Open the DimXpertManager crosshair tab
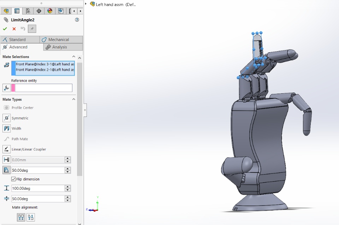The image size is (339, 225). point(39,11)
